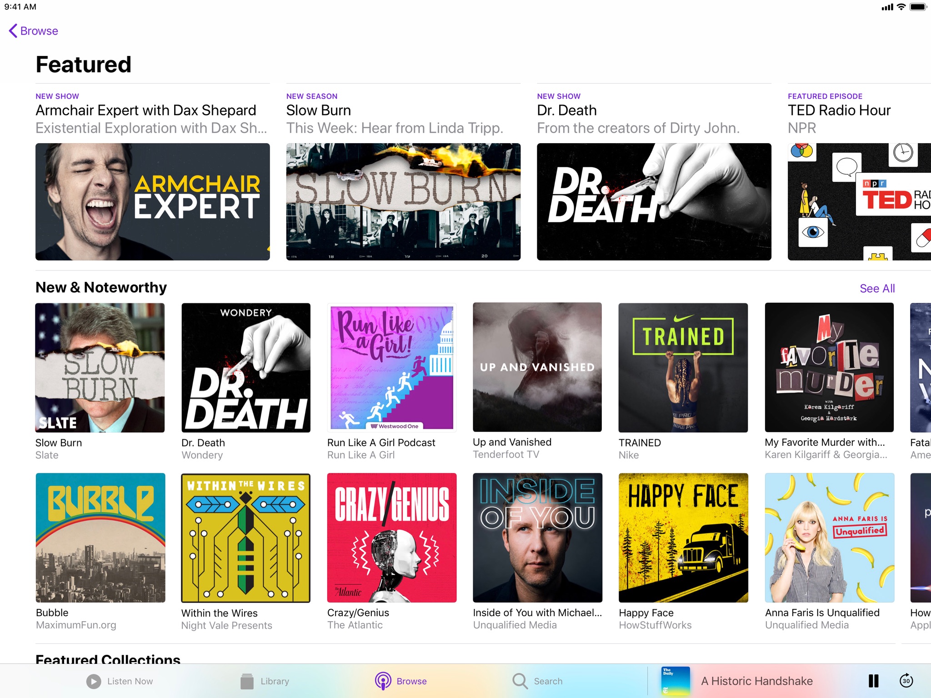This screenshot has width=931, height=698.
Task: Tap the Anna Faris Is Unqualified title
Action: [822, 613]
